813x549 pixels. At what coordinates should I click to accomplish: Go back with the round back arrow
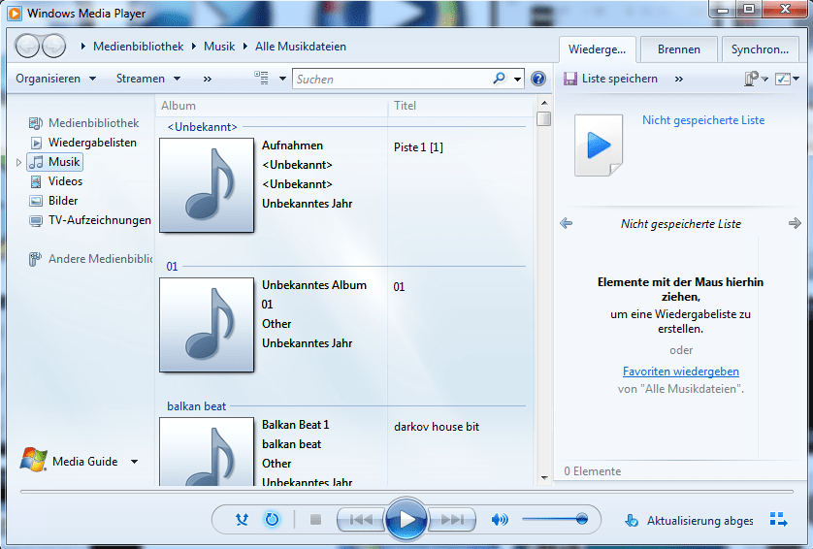point(27,47)
